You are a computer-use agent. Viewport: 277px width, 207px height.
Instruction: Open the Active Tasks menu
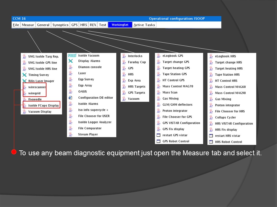(x=144, y=25)
